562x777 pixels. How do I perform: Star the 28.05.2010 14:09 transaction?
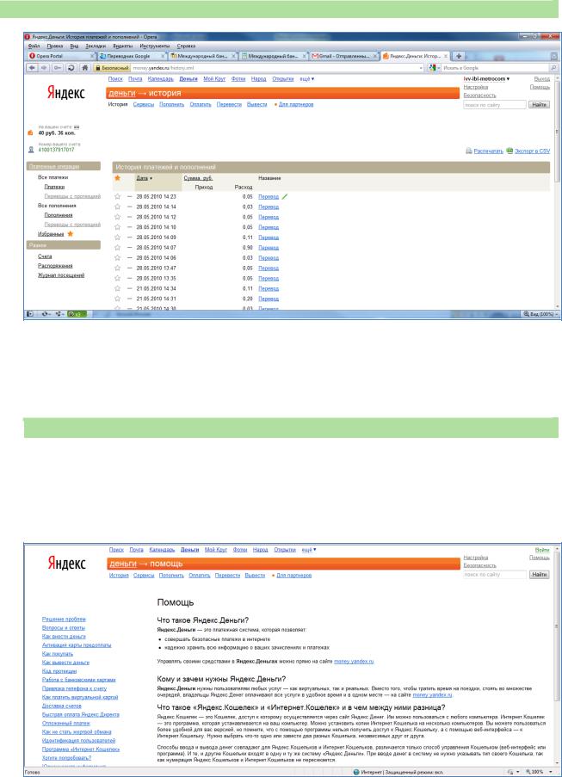point(117,237)
